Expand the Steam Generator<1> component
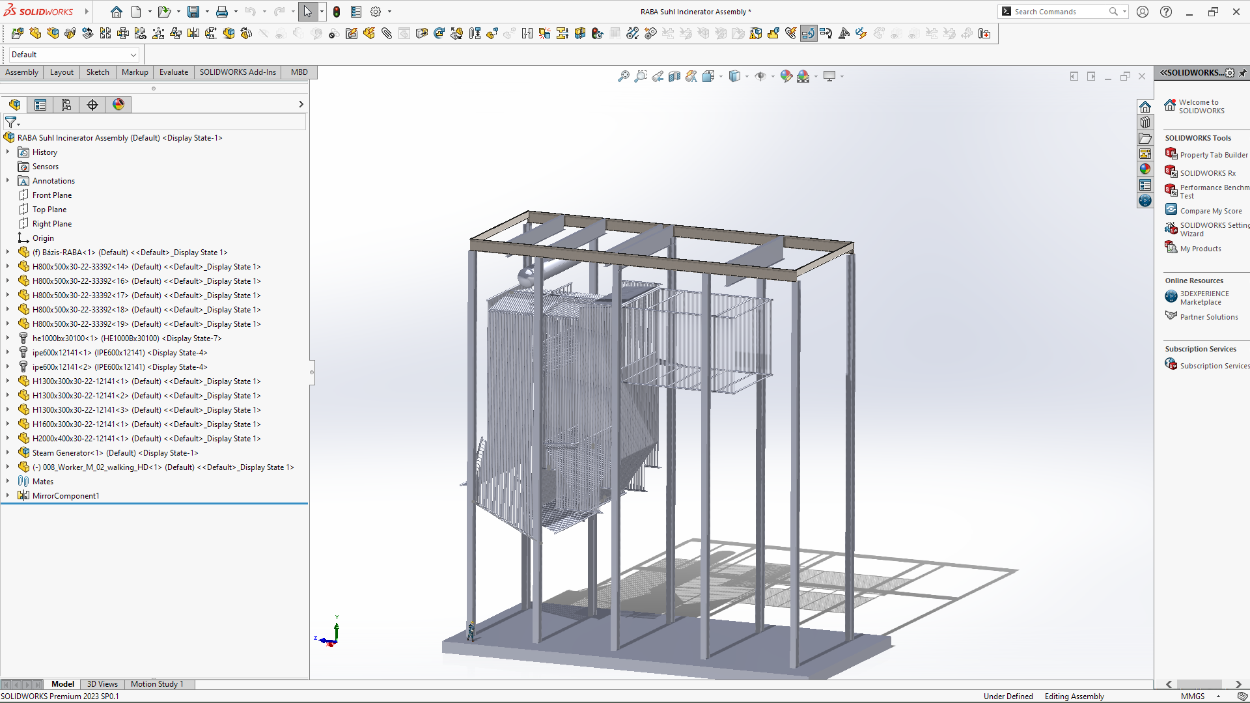The image size is (1250, 703). [x=8, y=452]
